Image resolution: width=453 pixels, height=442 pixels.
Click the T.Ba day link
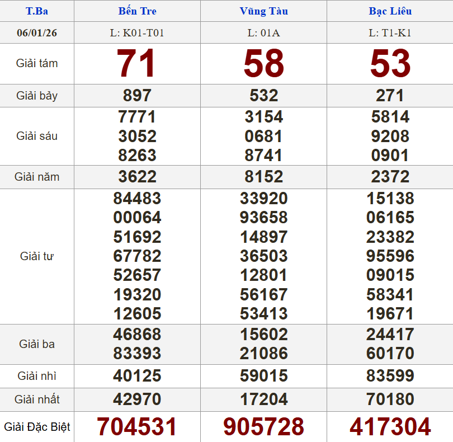coord(37,11)
